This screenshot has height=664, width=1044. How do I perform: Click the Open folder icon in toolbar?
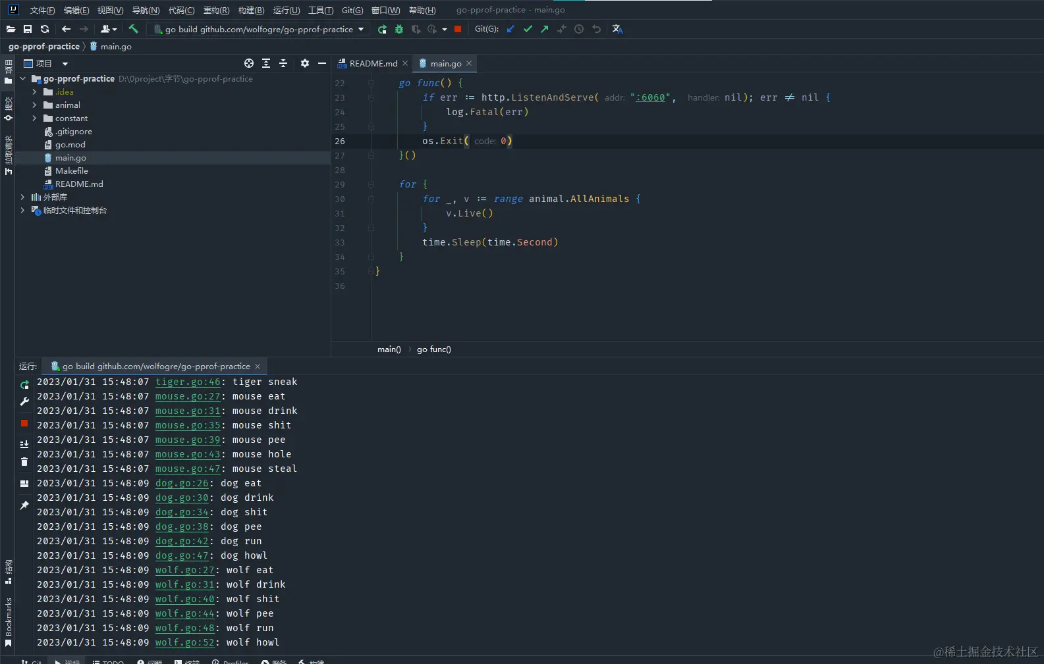(x=11, y=29)
